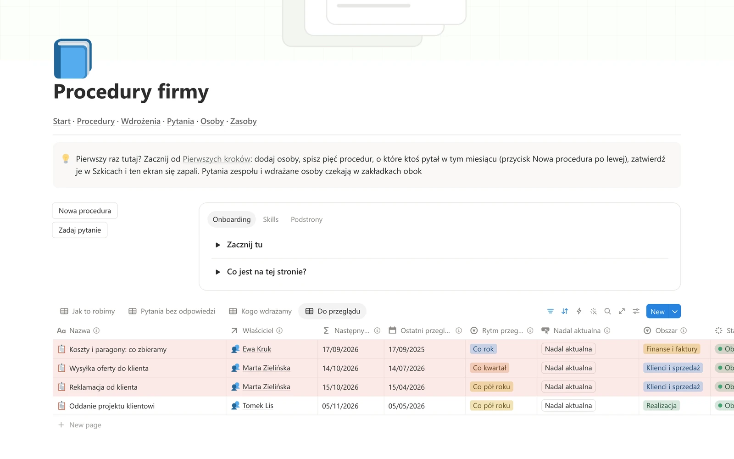Go to the Zasoby navigation link

[x=244, y=121]
